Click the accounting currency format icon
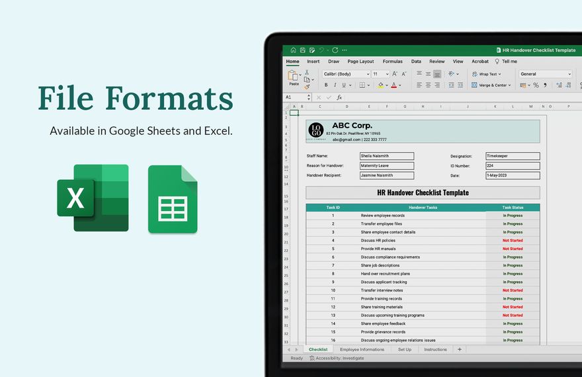 523,85
